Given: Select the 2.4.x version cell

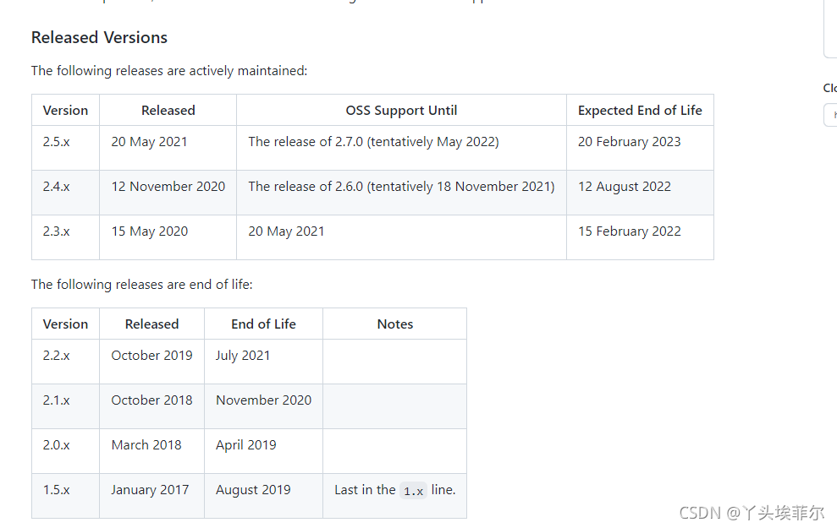Looking at the screenshot, I should click(66, 193).
